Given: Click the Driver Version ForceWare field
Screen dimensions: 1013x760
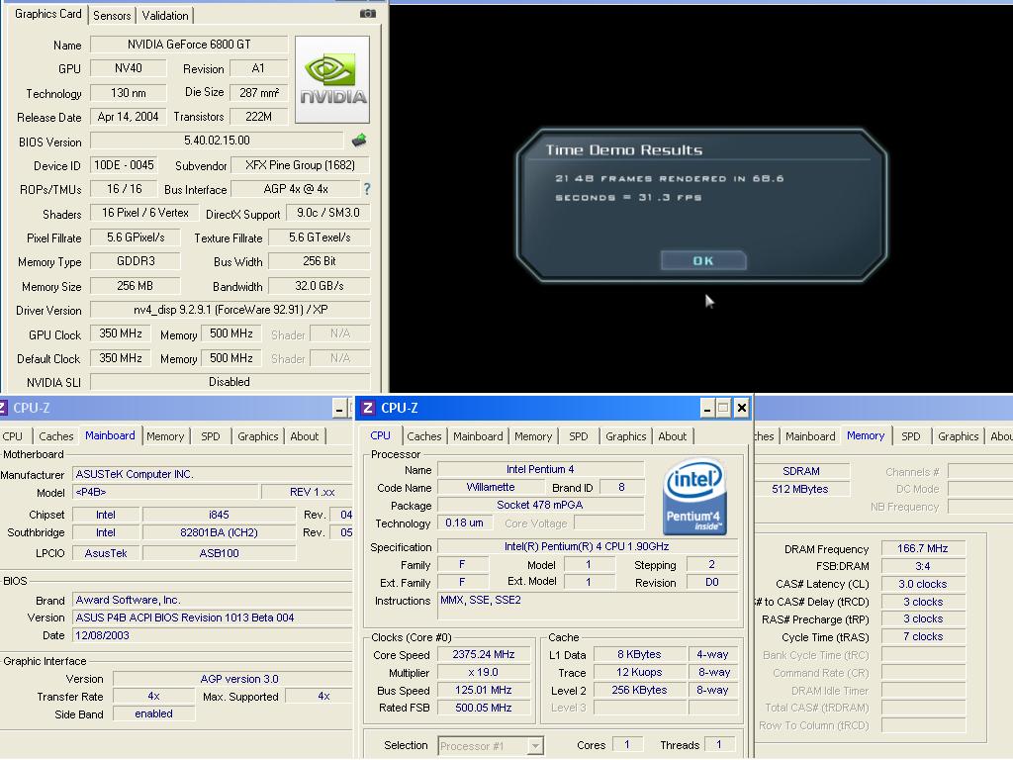Looking at the screenshot, I should point(230,310).
